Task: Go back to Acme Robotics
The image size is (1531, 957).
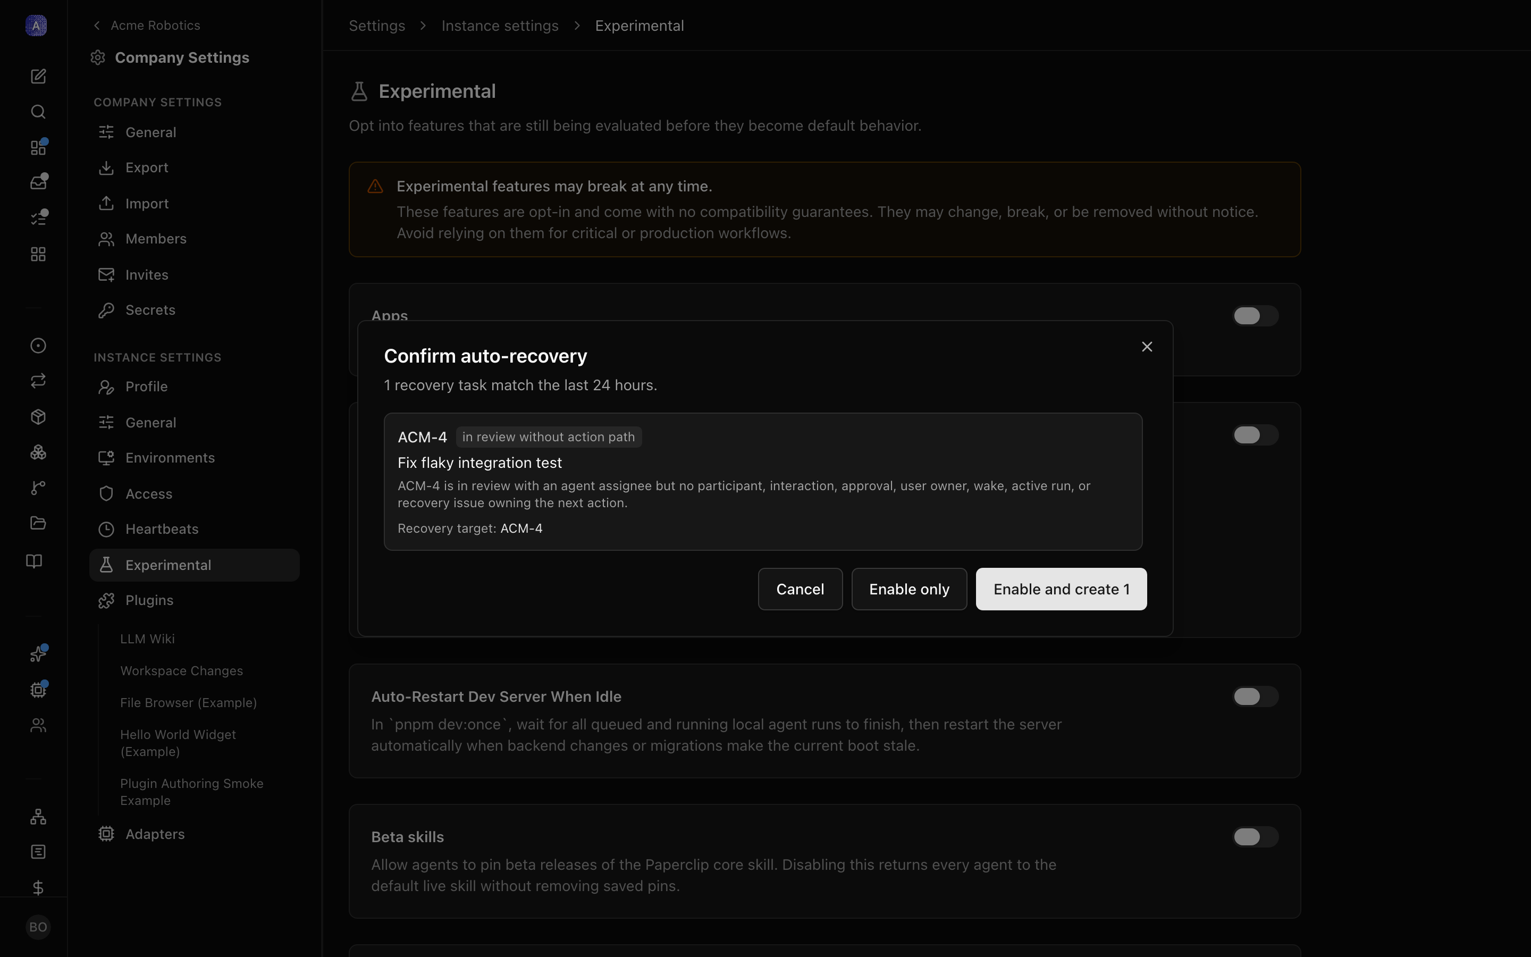Action: [147, 26]
